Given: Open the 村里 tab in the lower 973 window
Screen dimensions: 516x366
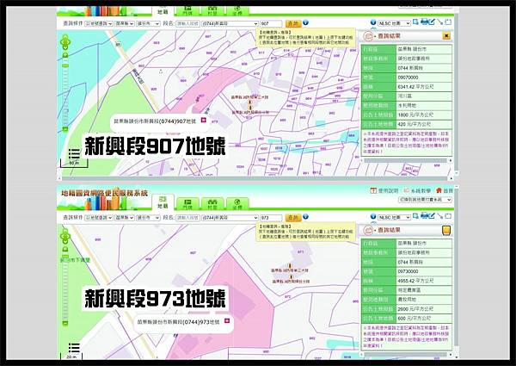Looking at the screenshot, I should [x=212, y=204].
